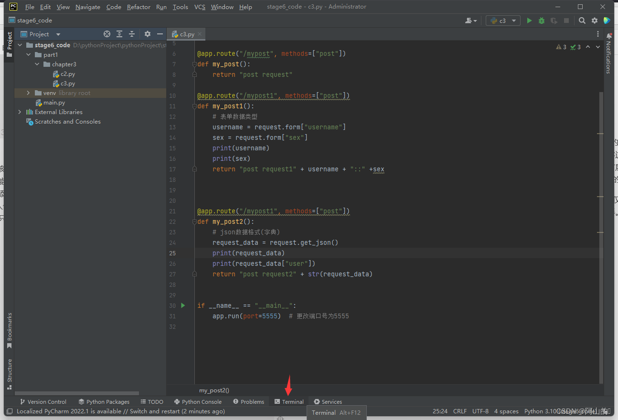Collapse the part1 folder

tap(29, 55)
